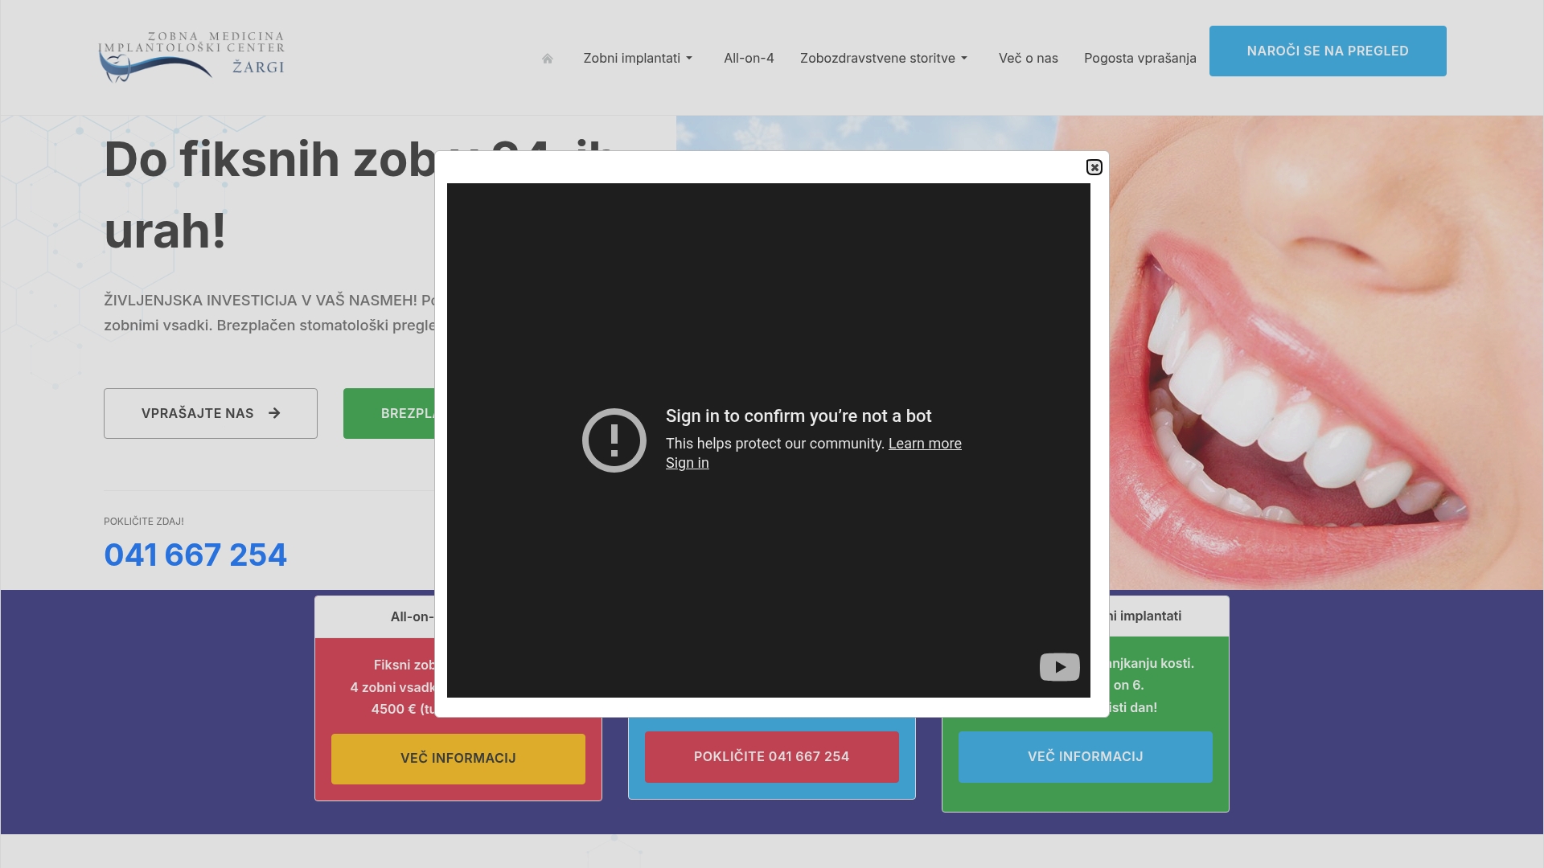1544x868 pixels.
Task: Open the Pogosta vprašanja page
Action: (x=1140, y=58)
